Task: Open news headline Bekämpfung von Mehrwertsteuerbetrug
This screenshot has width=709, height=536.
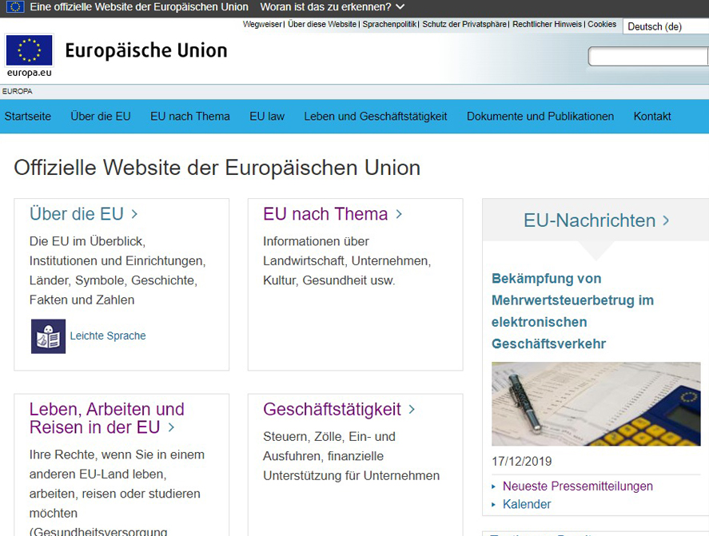Action: [x=572, y=311]
